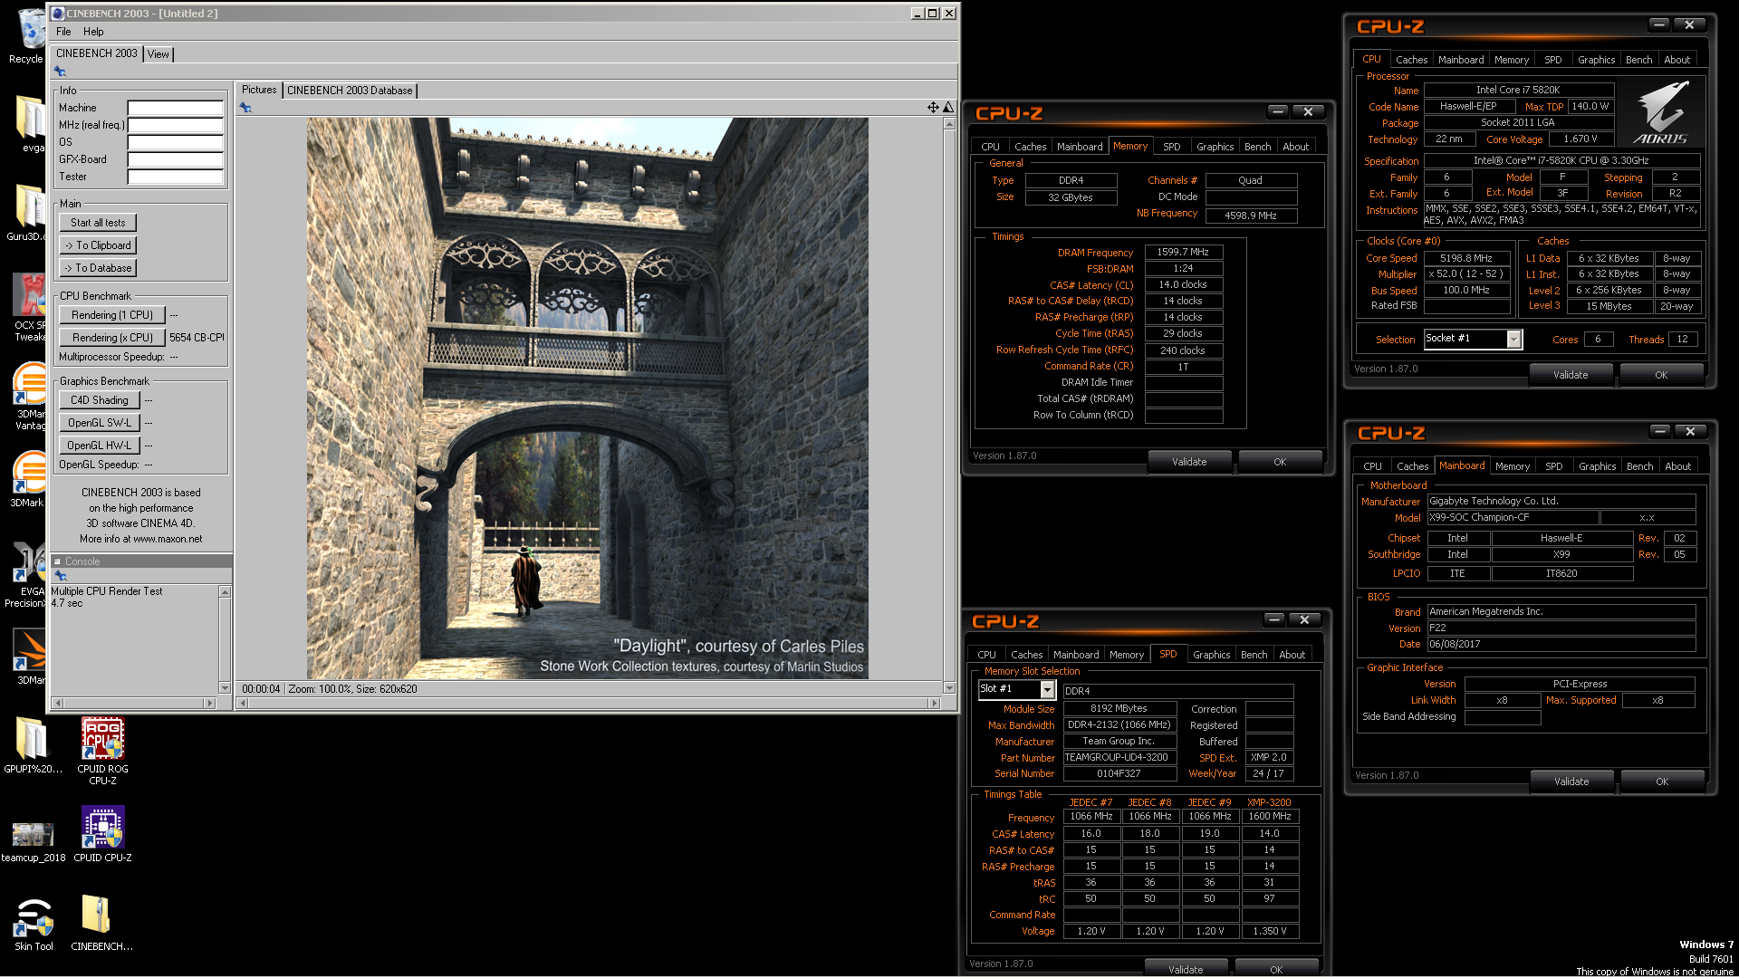Expand the Socket #1 selection dropdown

tap(1513, 339)
